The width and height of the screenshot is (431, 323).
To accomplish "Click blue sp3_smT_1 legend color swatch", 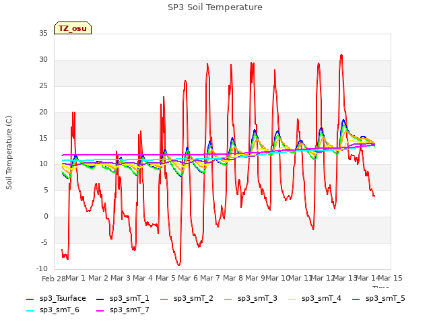I will (100, 299).
